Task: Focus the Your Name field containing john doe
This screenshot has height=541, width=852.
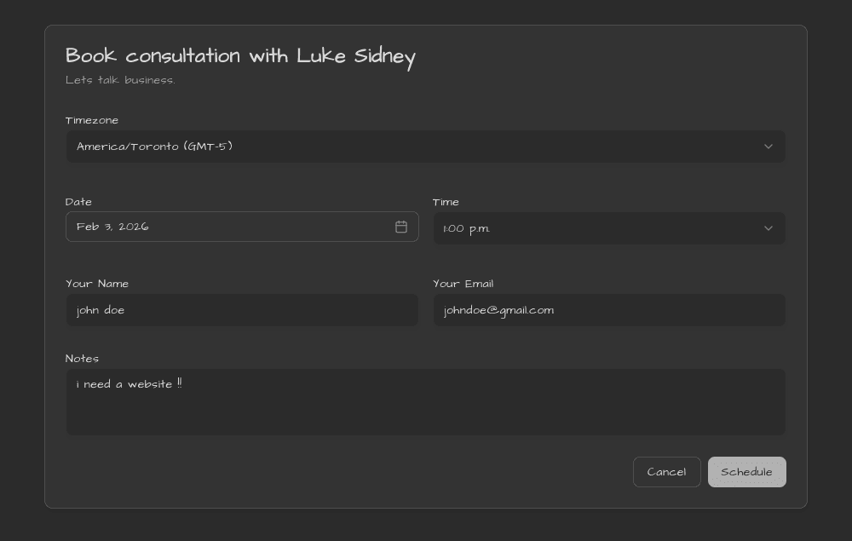Action: (242, 310)
